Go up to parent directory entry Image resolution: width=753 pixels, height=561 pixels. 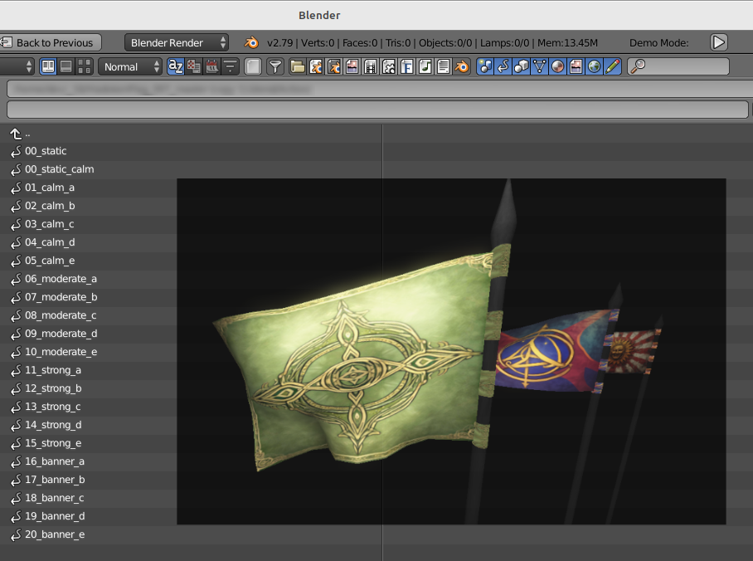[20, 133]
